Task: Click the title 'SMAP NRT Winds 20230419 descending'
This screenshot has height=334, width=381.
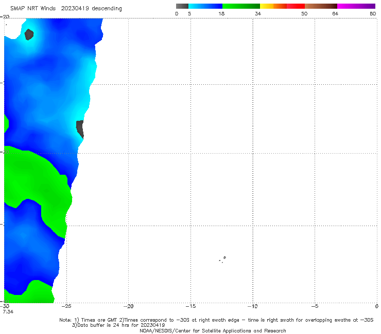Action: click(x=66, y=9)
